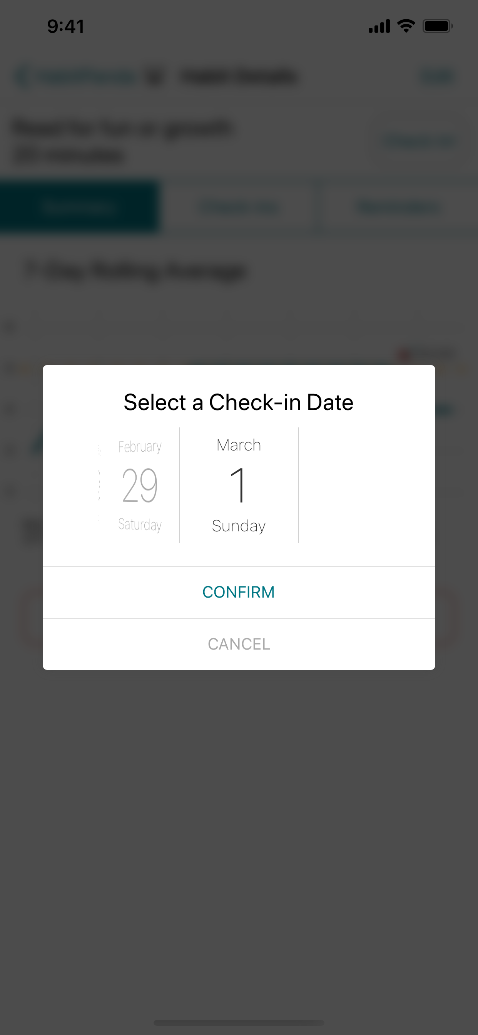Tap the 9:41 clock in status bar
The image size is (478, 1035).
point(66,27)
